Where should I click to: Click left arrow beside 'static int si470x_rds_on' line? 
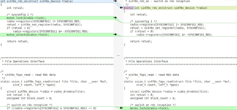click(x=122, y=8)
